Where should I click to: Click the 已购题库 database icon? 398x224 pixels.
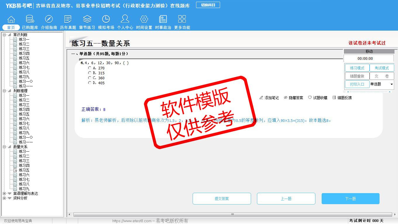click(30, 20)
